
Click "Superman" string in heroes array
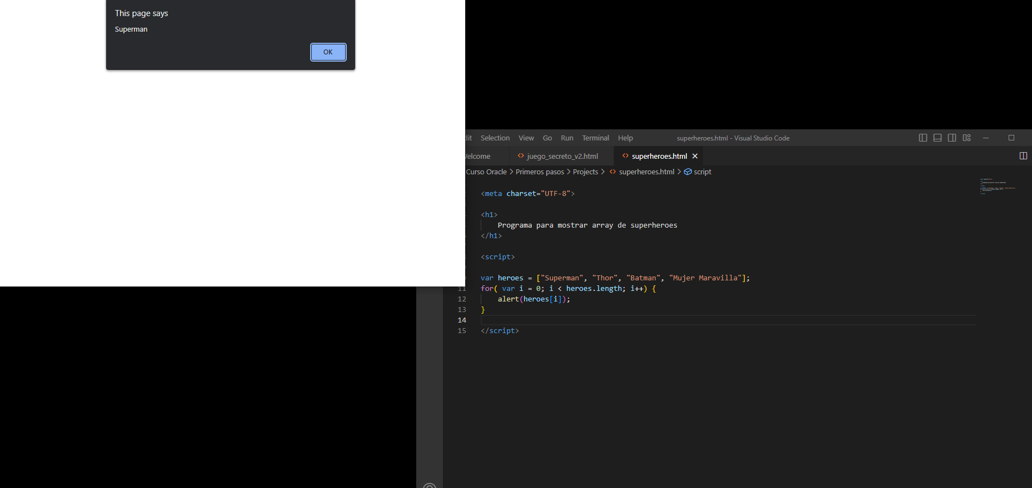562,278
